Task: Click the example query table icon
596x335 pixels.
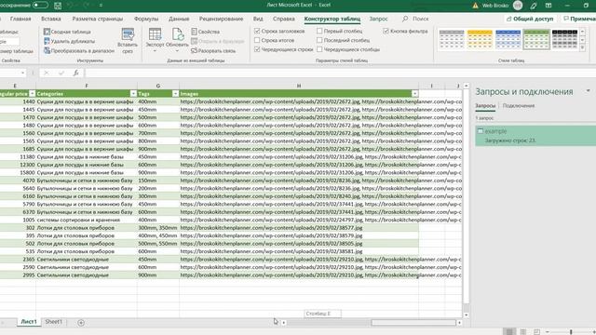Action: point(481,131)
